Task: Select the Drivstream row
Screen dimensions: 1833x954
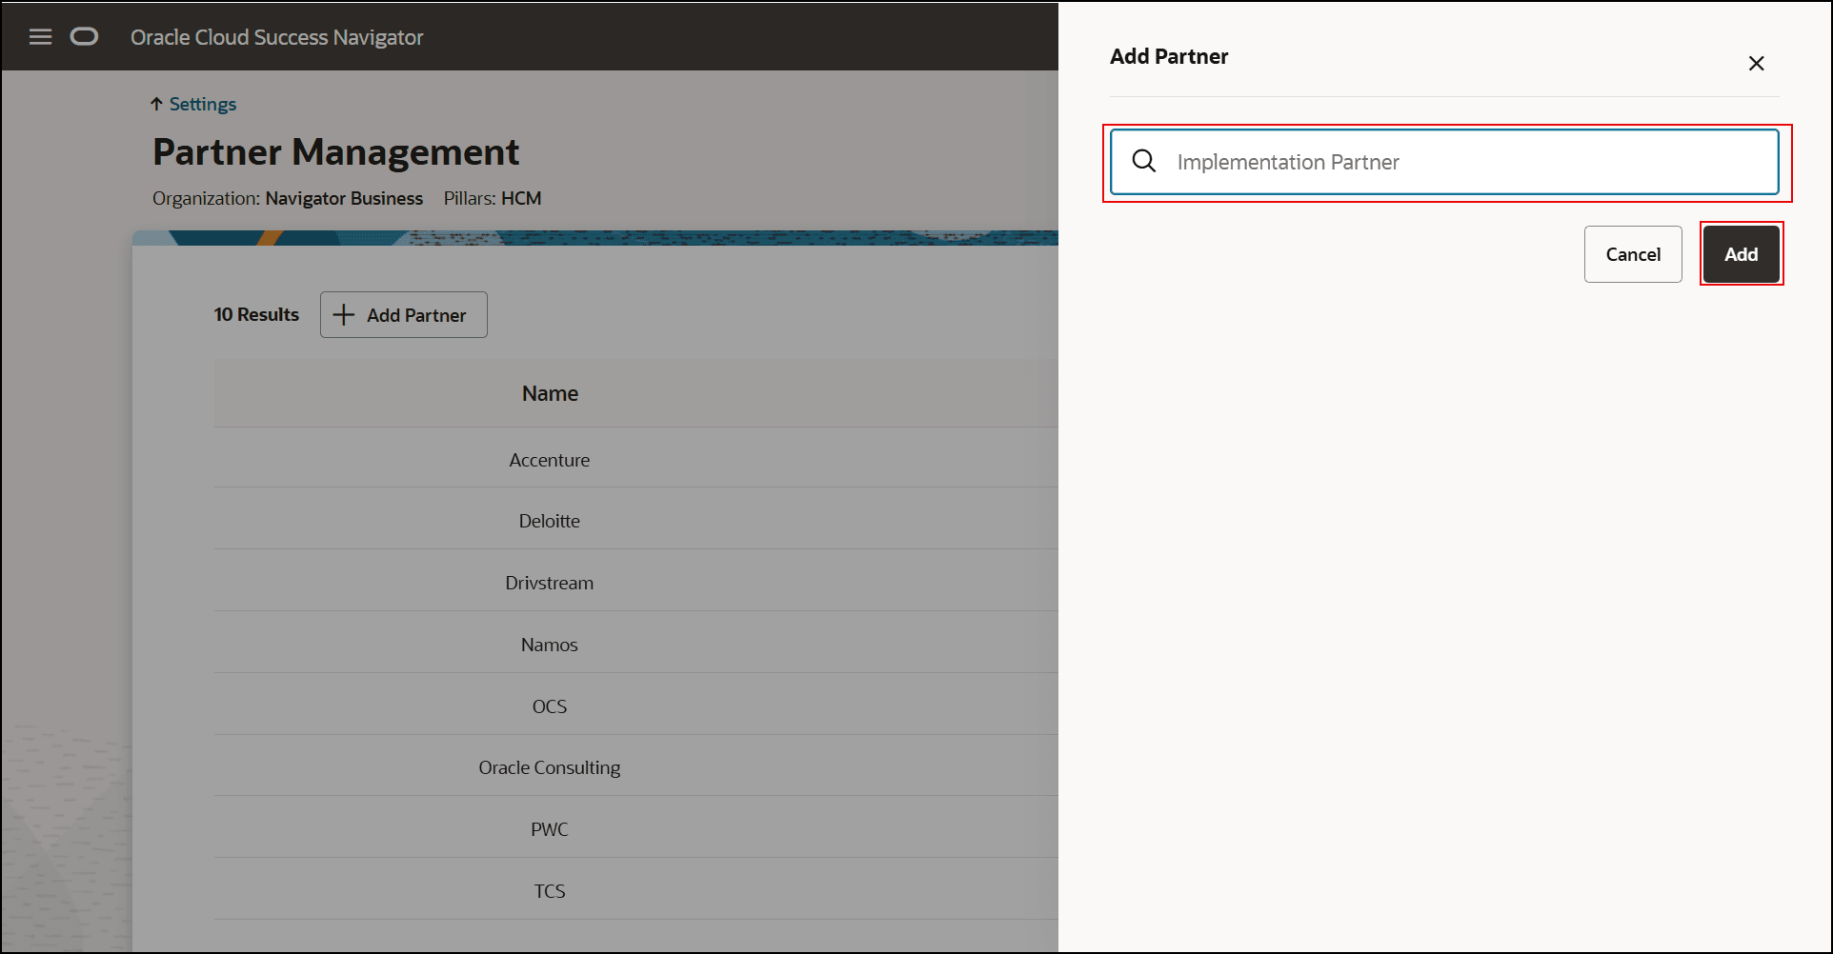Action: (636, 583)
